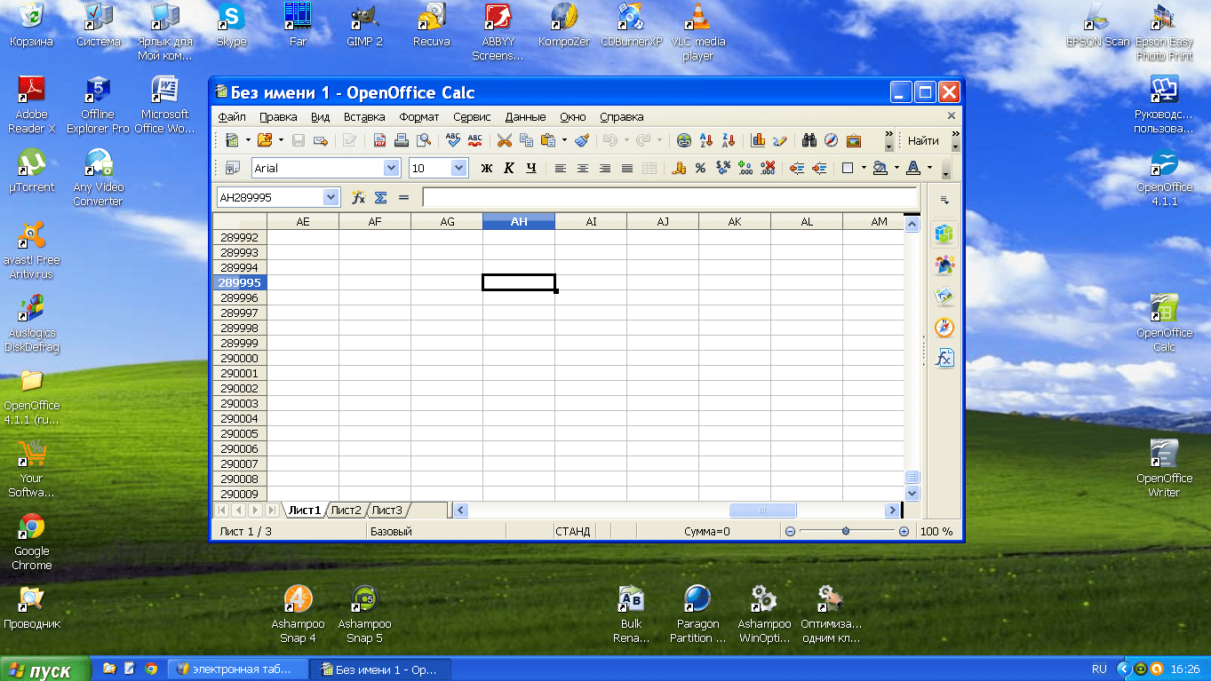Screen dimensions: 1211x681
Task: Open sidebar Properties deck icon
Action: [944, 234]
